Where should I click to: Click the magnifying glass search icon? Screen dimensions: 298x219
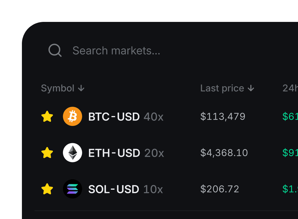pos(55,50)
